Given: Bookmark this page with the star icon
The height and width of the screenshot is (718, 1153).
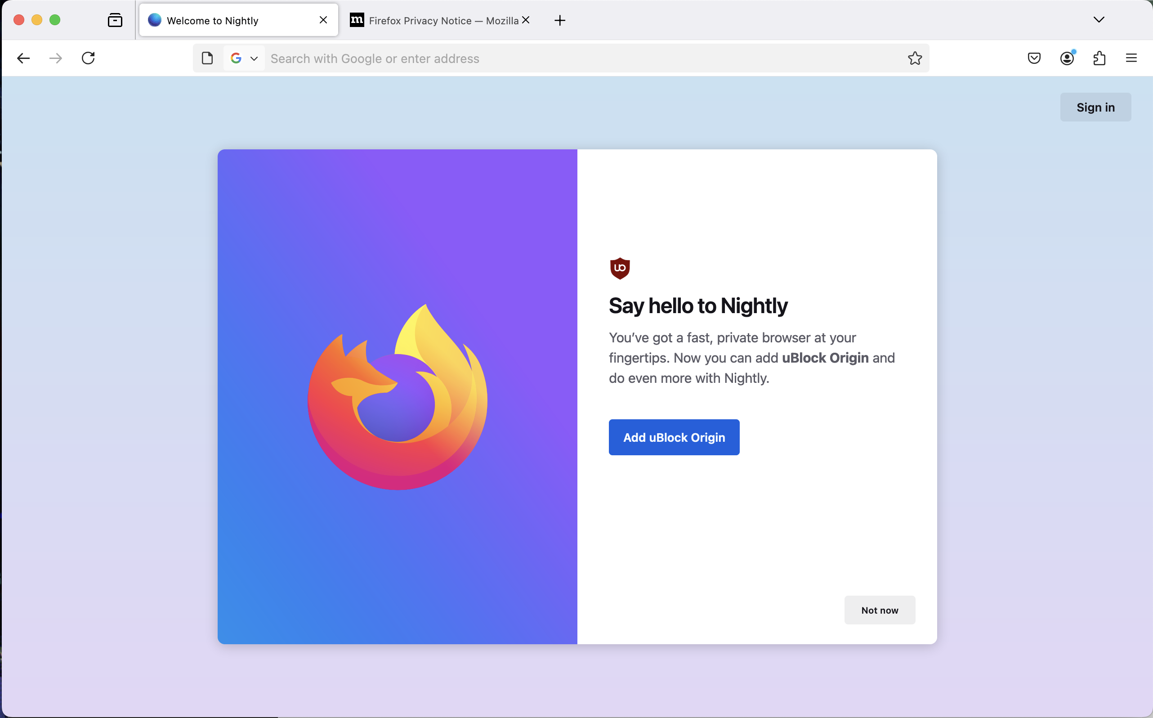Looking at the screenshot, I should [915, 58].
